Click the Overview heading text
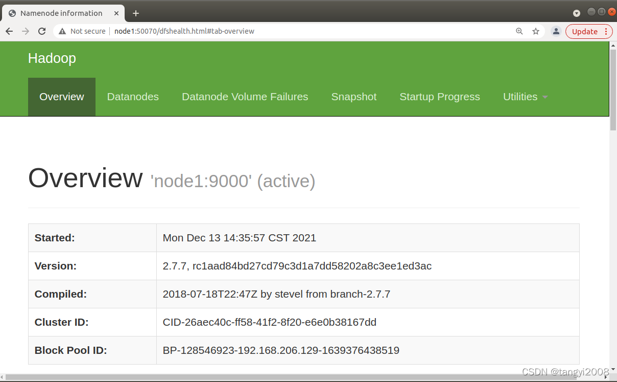 point(85,178)
